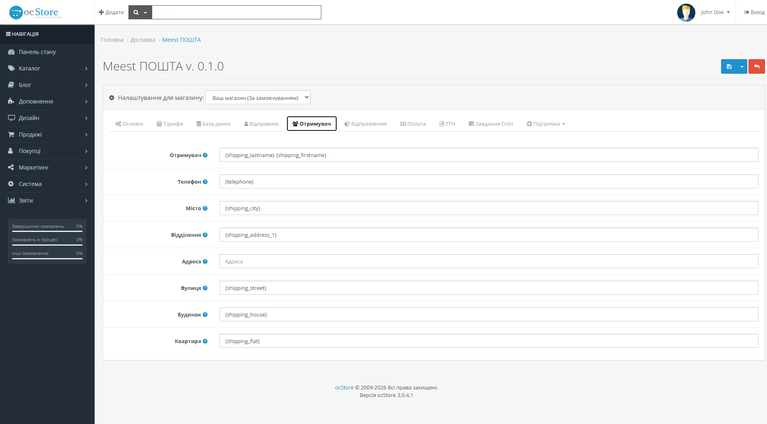
Task: Click help icon next to Адреса label
Action: click(205, 261)
